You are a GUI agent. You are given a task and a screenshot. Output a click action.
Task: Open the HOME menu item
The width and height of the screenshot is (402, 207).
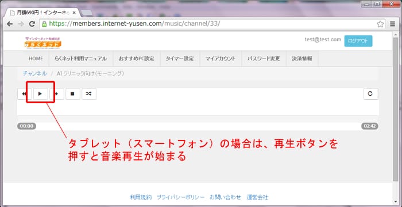pos(36,58)
